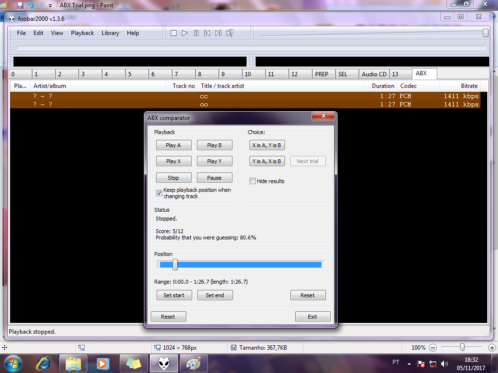Screen dimensions: 498x373
Task: Close the ABX comparator dialog
Action: pos(323,116)
